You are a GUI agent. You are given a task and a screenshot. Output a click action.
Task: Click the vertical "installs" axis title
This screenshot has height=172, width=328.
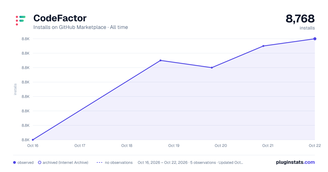click(15, 89)
